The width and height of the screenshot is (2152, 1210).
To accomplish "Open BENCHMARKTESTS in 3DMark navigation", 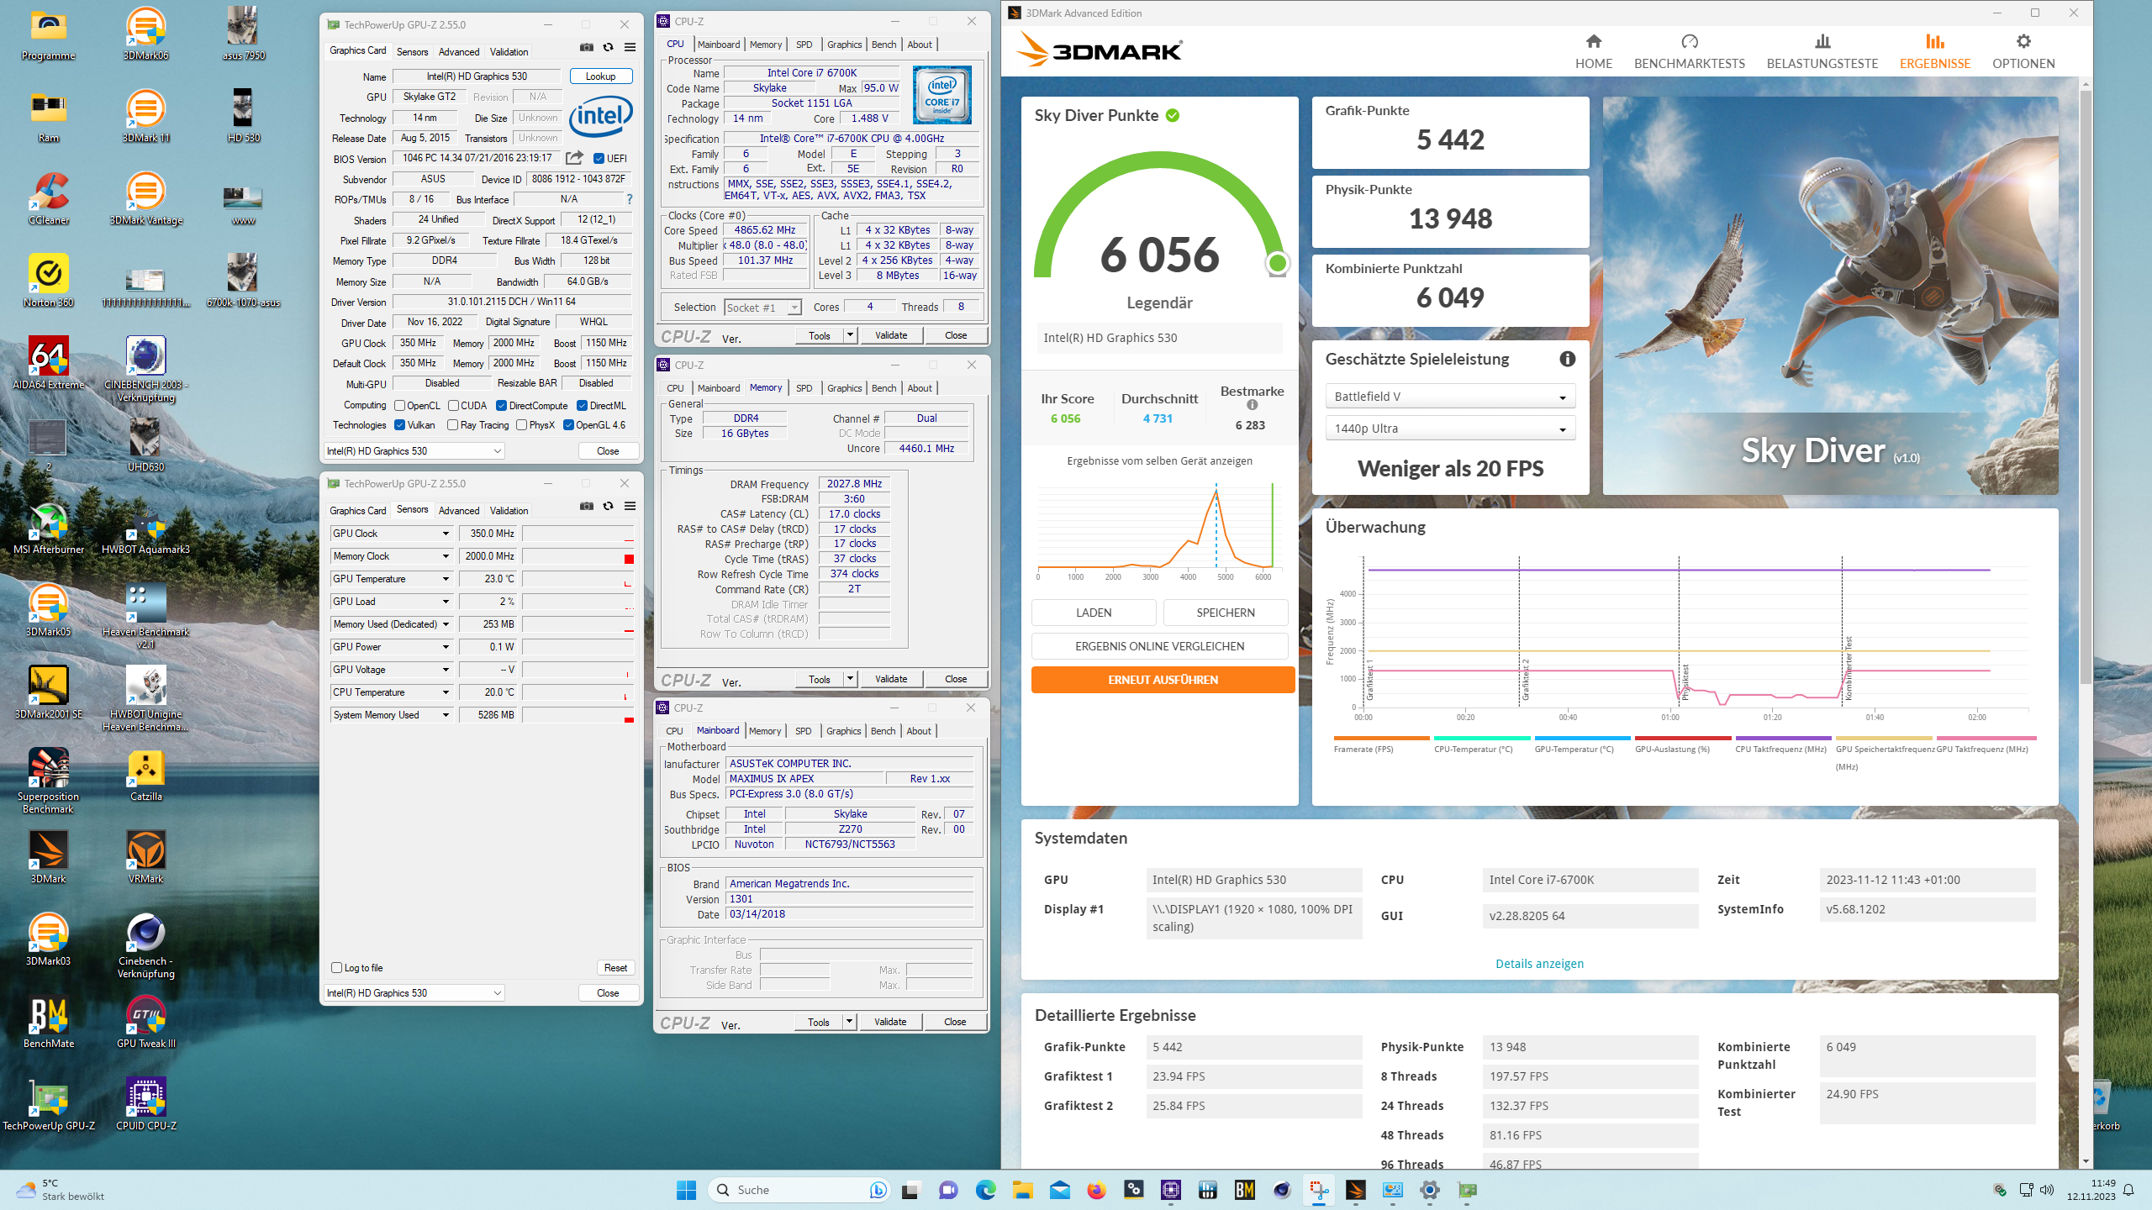I will click(1689, 51).
